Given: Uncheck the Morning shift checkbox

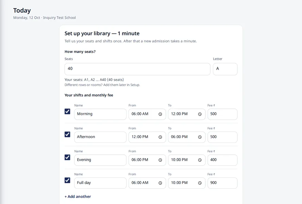Looking at the screenshot, I should (x=67, y=111).
